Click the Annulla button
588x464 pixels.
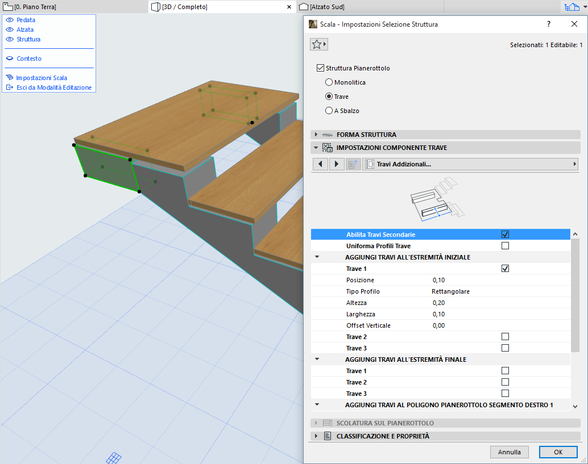(509, 452)
